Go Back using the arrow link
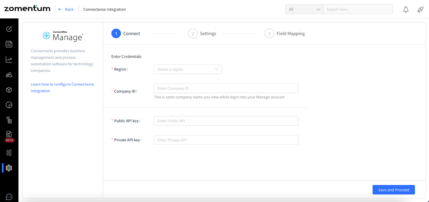The width and height of the screenshot is (429, 202). pos(66,9)
